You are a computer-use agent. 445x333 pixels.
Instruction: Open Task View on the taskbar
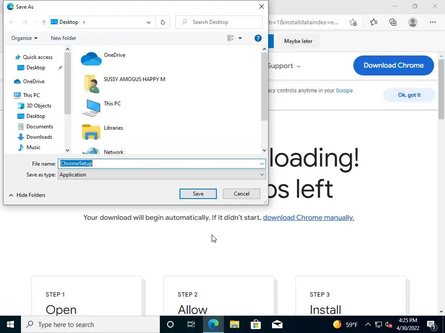pos(191,324)
